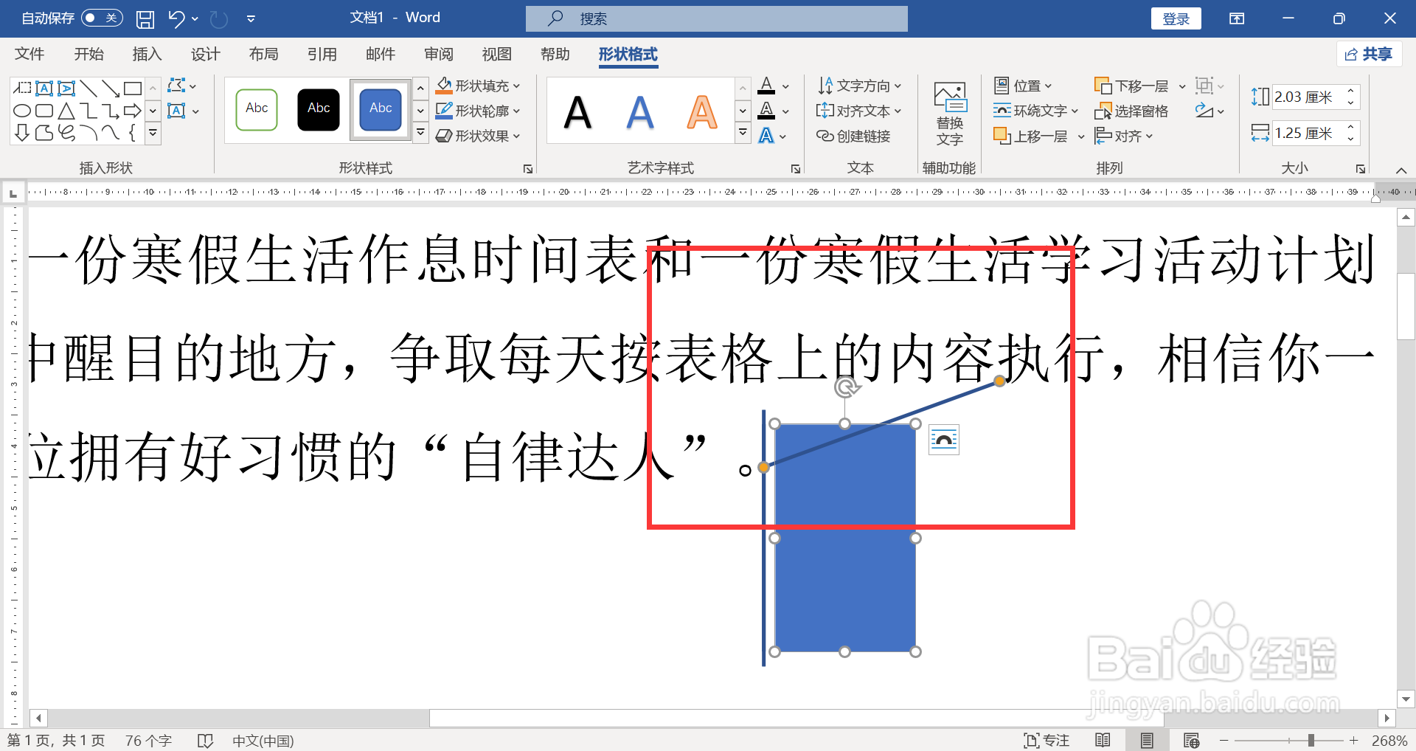
Task: Click the redo icon
Action: [219, 18]
